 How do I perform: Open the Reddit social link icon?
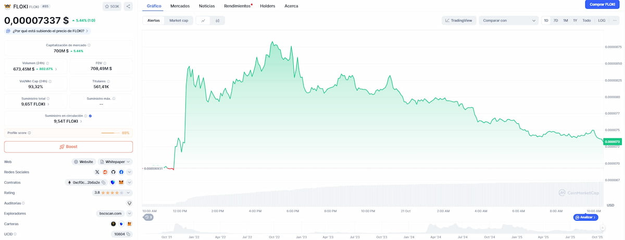[x=105, y=172]
